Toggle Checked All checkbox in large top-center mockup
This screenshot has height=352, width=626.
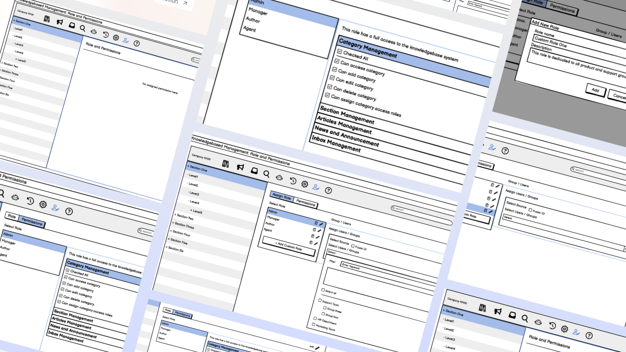[x=340, y=52]
